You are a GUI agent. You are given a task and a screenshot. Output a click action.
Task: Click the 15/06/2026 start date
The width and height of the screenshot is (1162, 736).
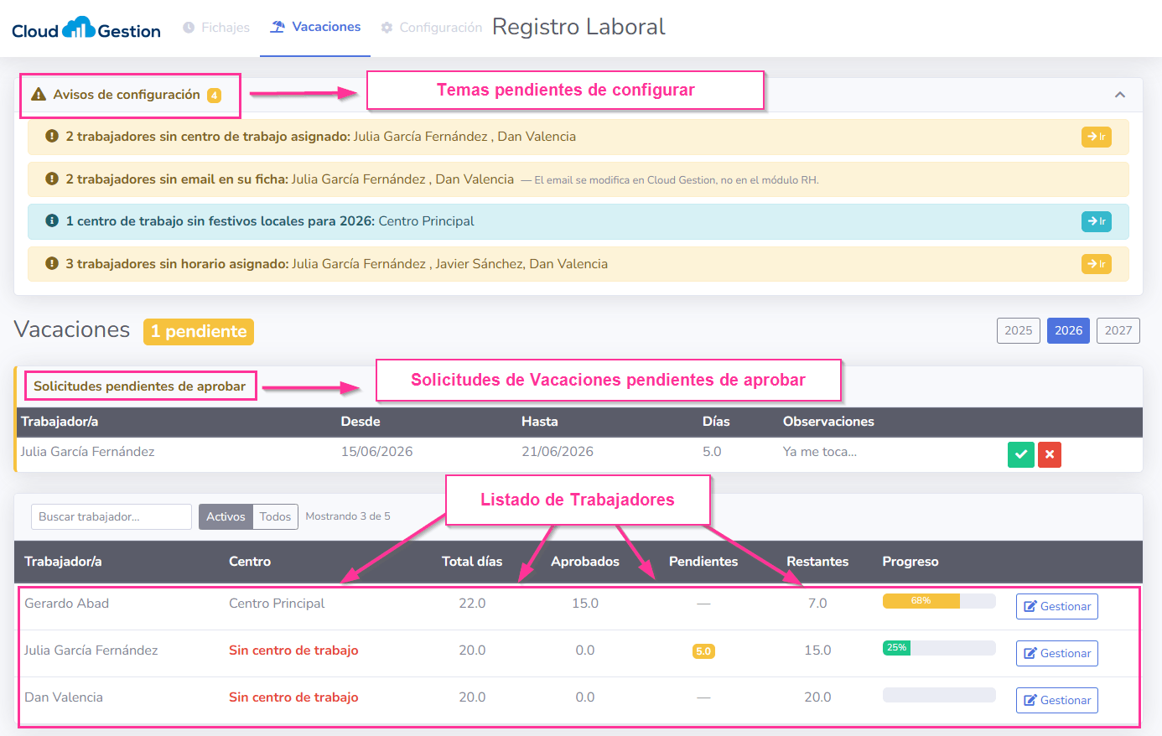click(376, 452)
